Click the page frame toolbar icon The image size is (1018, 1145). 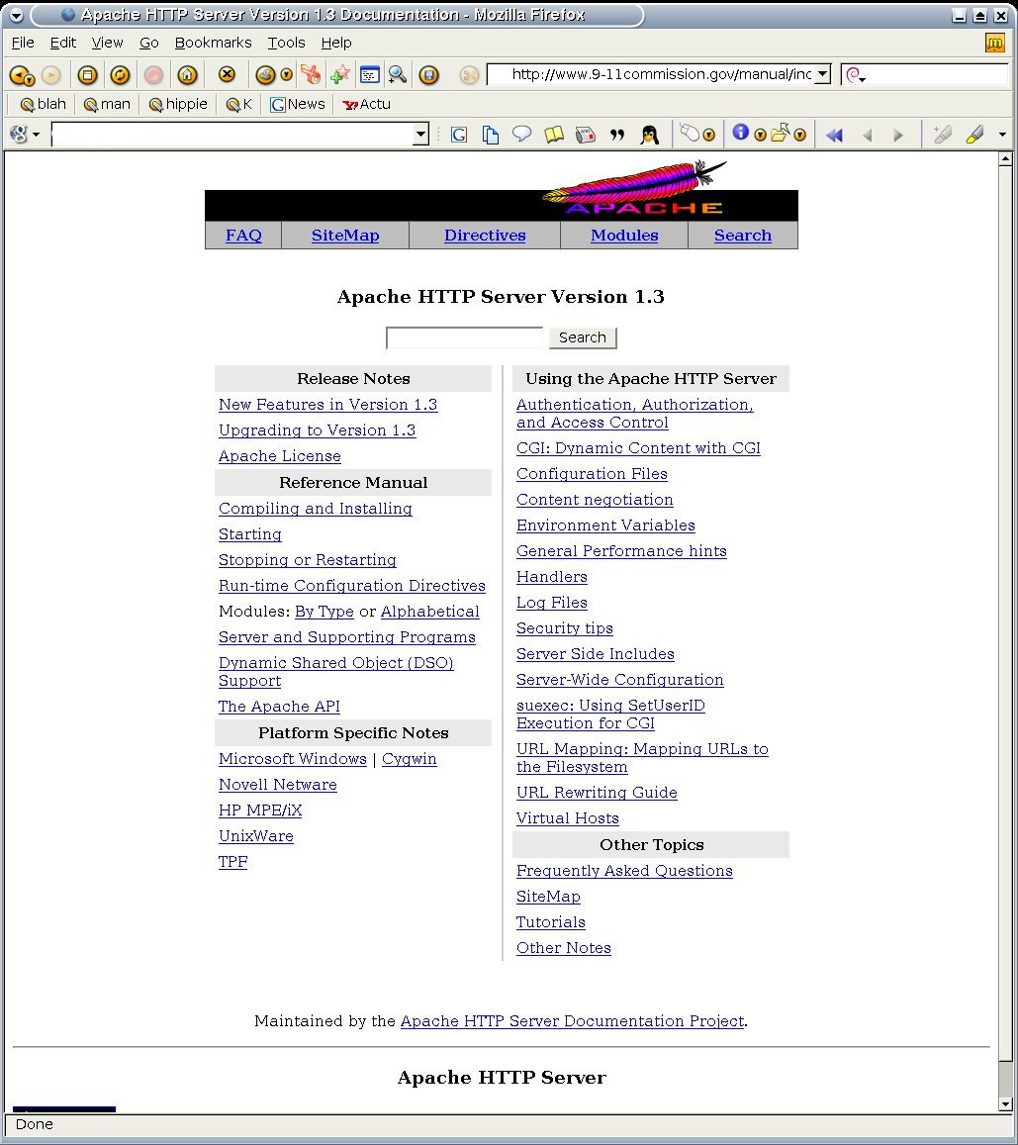(x=88, y=74)
